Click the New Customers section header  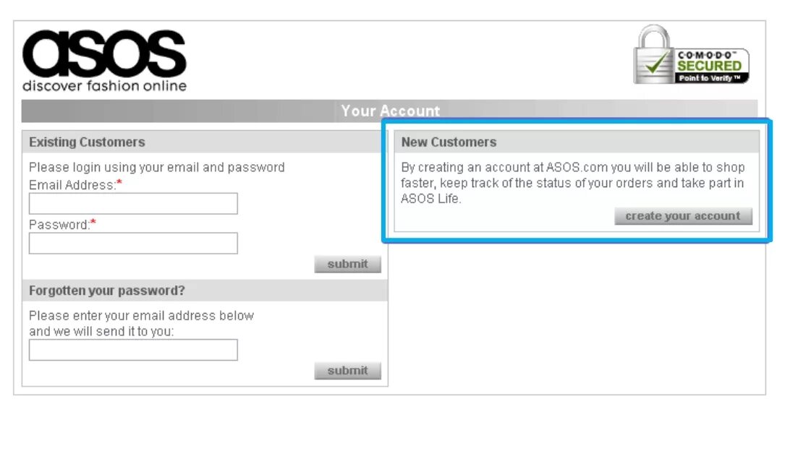pyautogui.click(x=449, y=142)
